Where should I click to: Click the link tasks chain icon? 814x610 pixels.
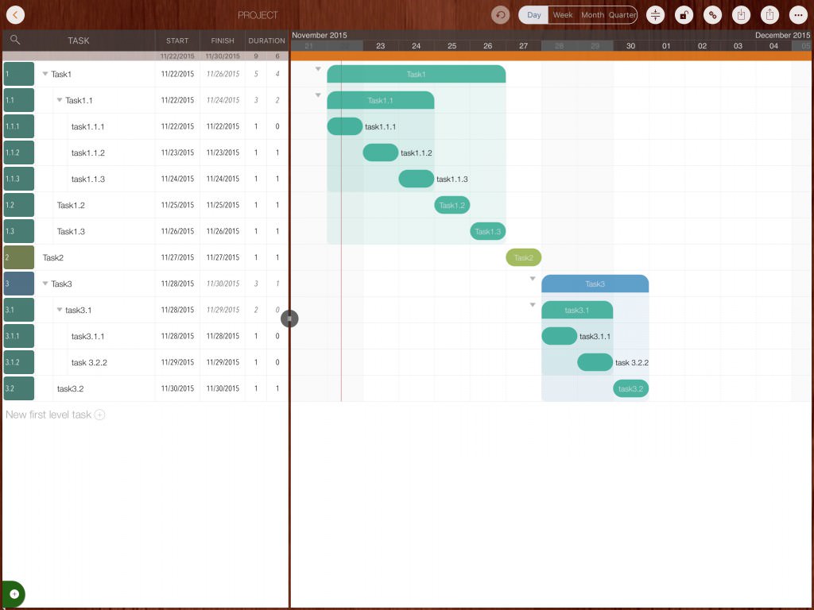pyautogui.click(x=712, y=15)
